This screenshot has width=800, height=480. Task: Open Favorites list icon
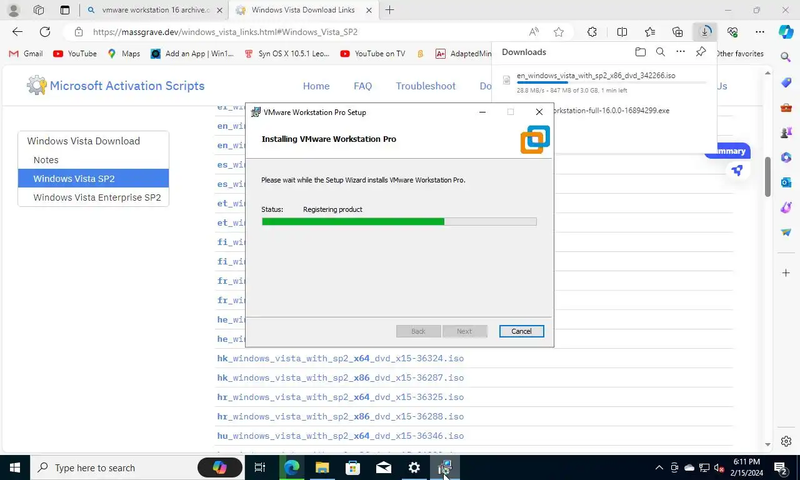(x=650, y=32)
